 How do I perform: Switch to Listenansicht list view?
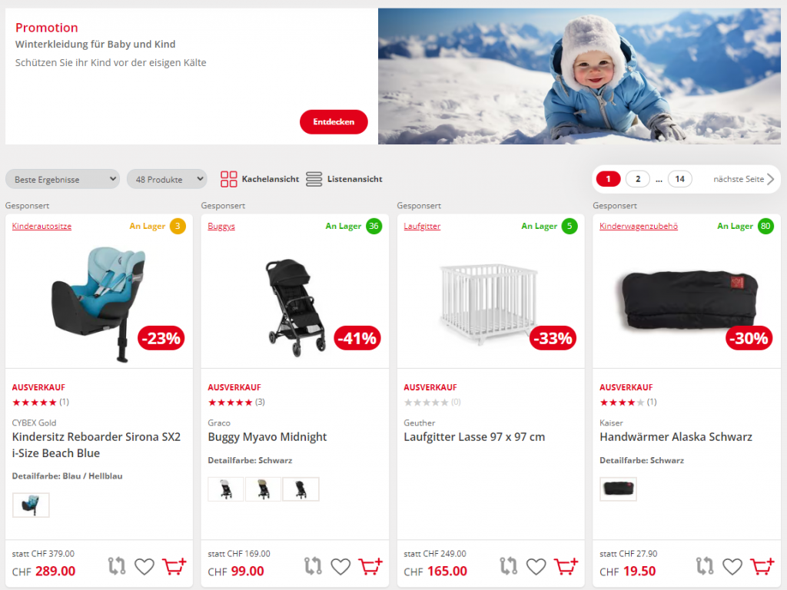tap(344, 179)
